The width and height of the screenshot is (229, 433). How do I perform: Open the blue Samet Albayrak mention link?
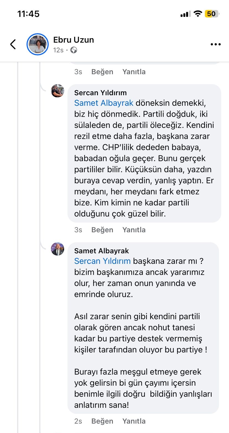tap(104, 103)
